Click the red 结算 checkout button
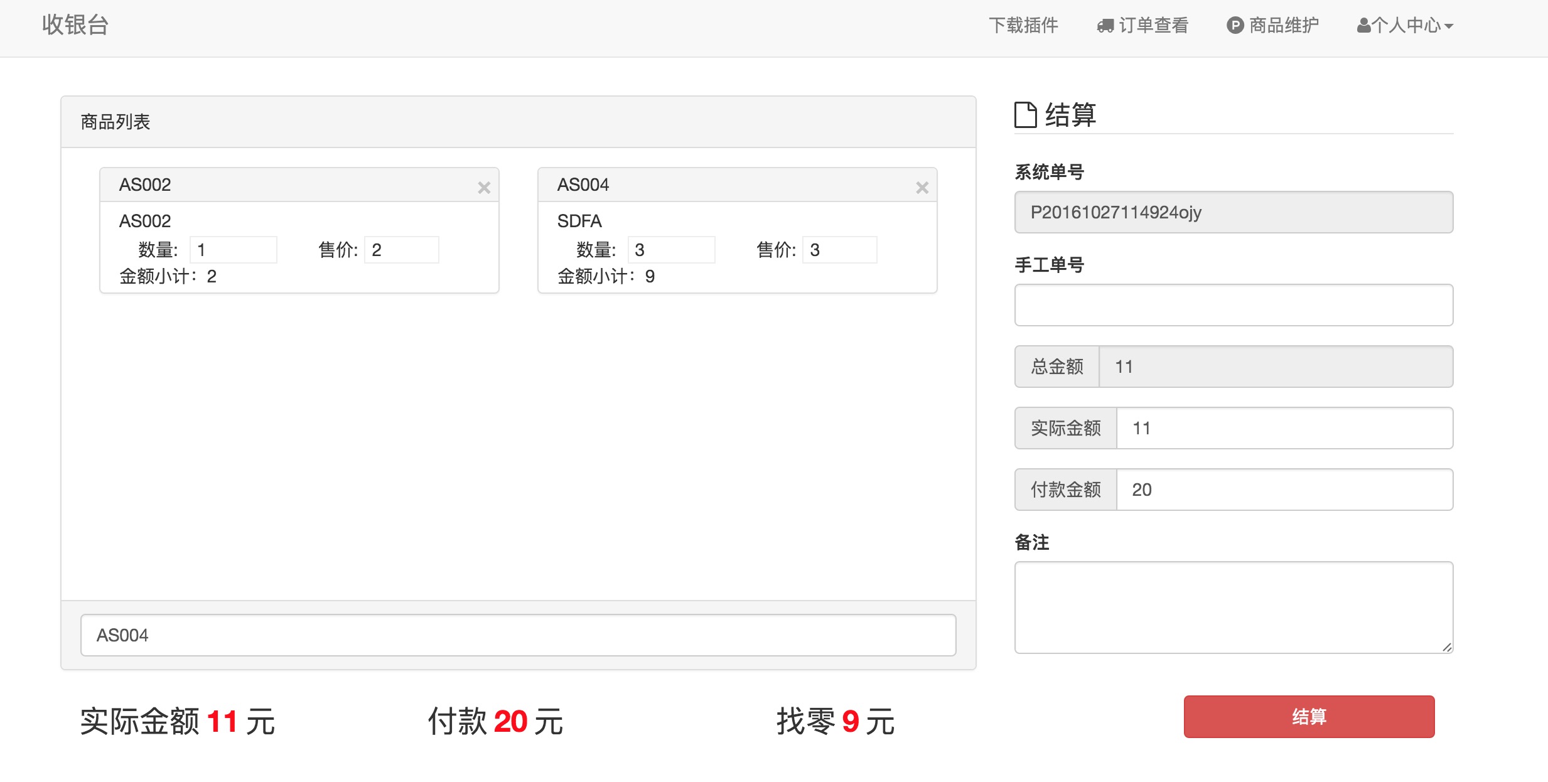Image resolution: width=1548 pixels, height=782 pixels. (x=1309, y=716)
